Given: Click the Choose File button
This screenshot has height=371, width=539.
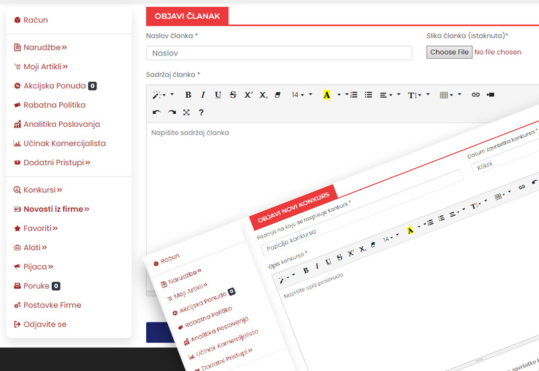Looking at the screenshot, I should (x=449, y=52).
